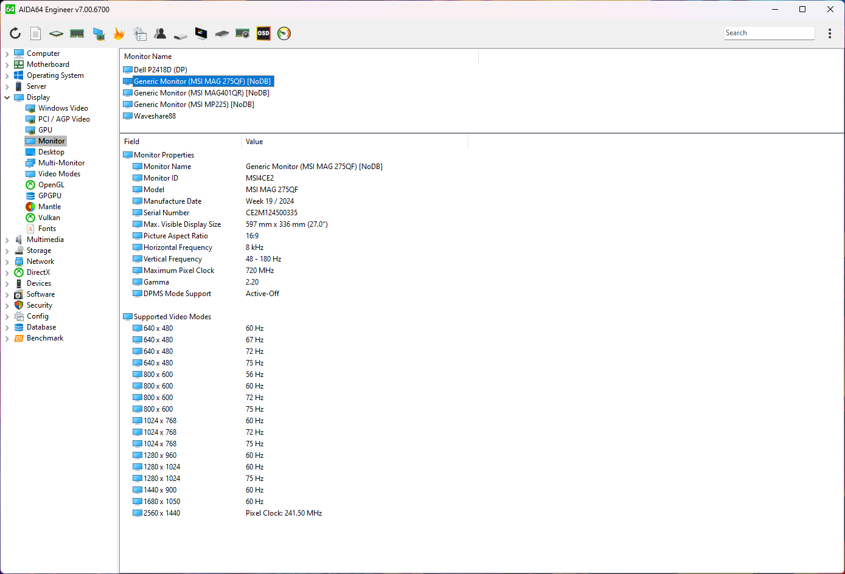845x574 pixels.
Task: Click the Value column header
Action: [355, 142]
